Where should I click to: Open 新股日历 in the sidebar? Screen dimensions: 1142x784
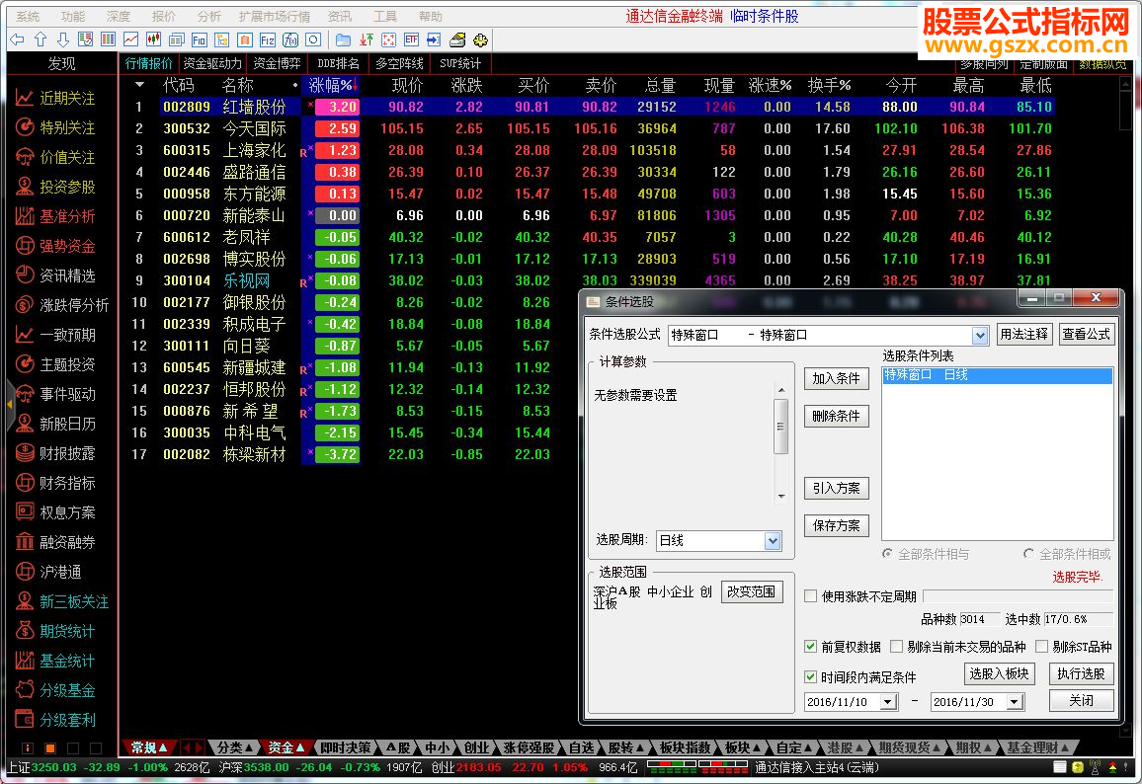pyautogui.click(x=56, y=424)
